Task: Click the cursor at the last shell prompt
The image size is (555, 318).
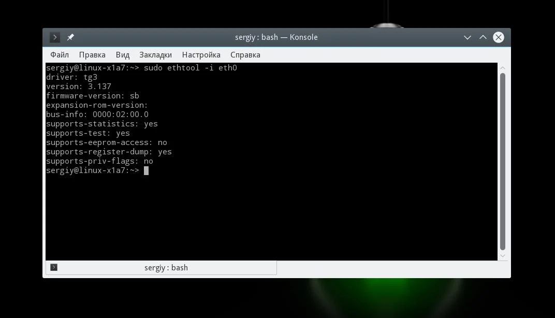Action: pos(146,171)
